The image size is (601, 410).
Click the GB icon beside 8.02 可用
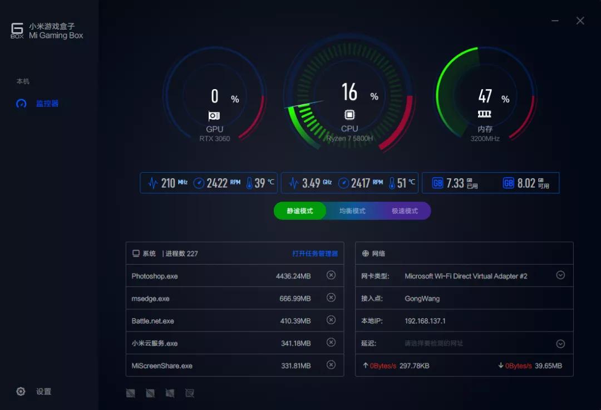(x=508, y=183)
